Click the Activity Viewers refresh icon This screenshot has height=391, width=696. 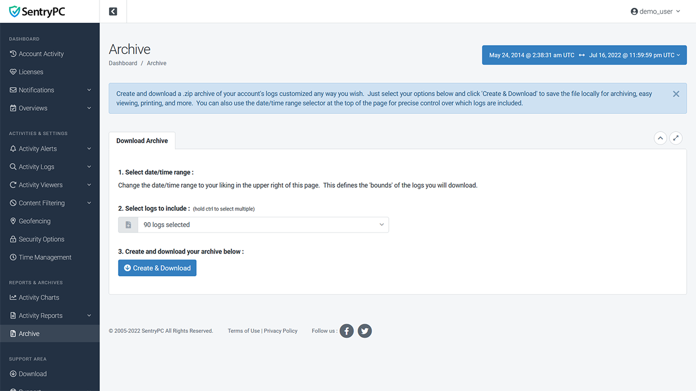coord(14,185)
